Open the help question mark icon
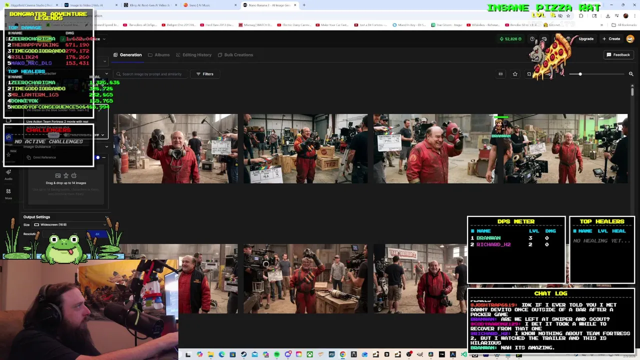 532,39
